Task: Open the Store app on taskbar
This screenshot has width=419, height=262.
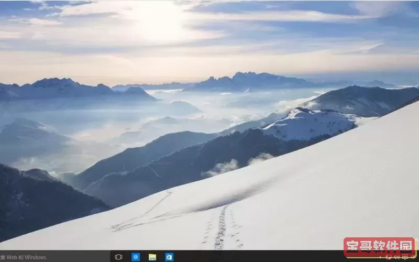Action: point(169,257)
